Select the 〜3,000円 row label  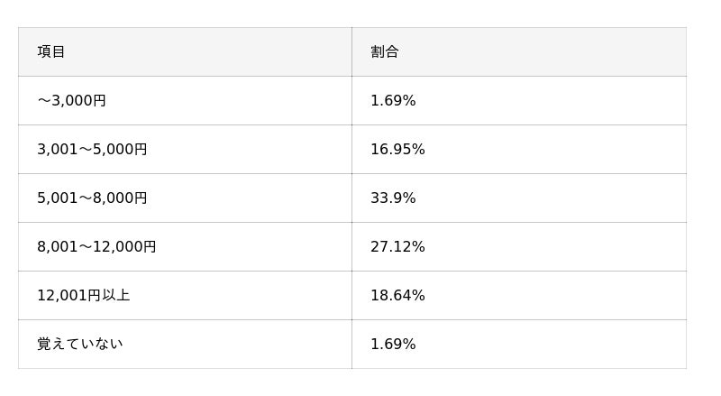coord(72,101)
